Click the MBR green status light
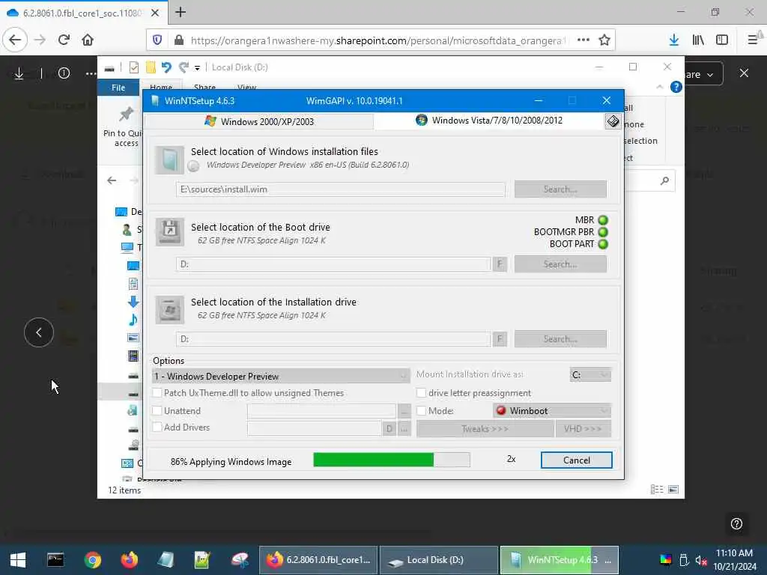Screen dimensions: 767x575 coord(603,220)
